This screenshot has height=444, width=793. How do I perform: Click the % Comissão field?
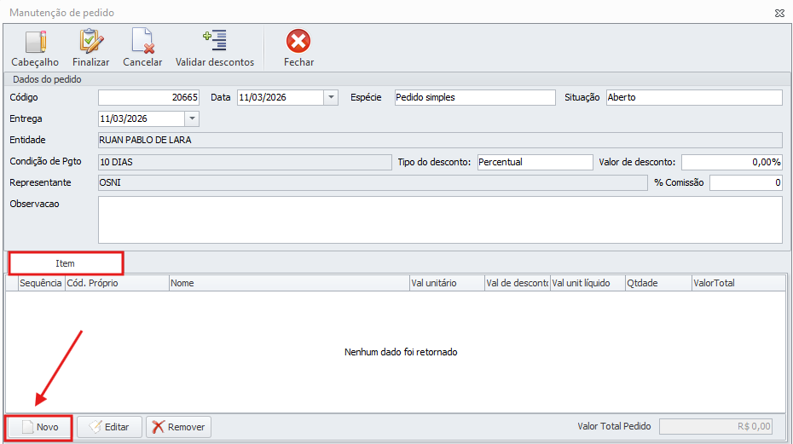pos(745,183)
